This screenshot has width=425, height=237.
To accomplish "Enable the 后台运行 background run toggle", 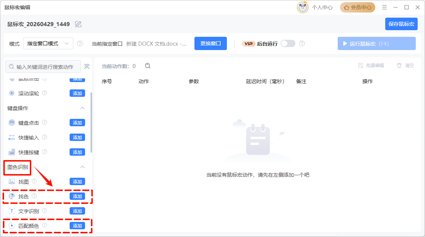I will 288,43.
